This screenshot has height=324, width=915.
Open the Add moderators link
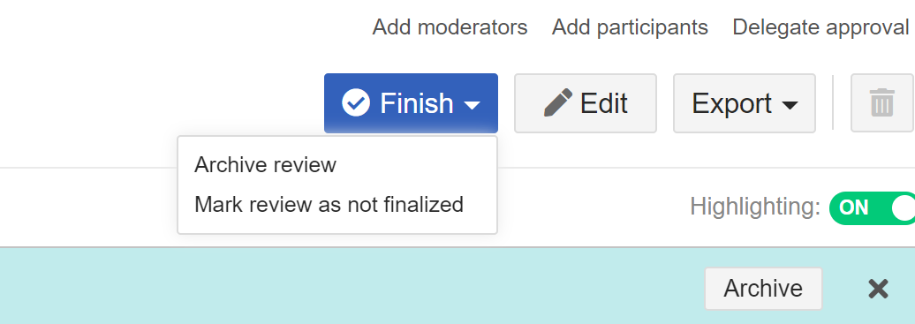coord(450,26)
